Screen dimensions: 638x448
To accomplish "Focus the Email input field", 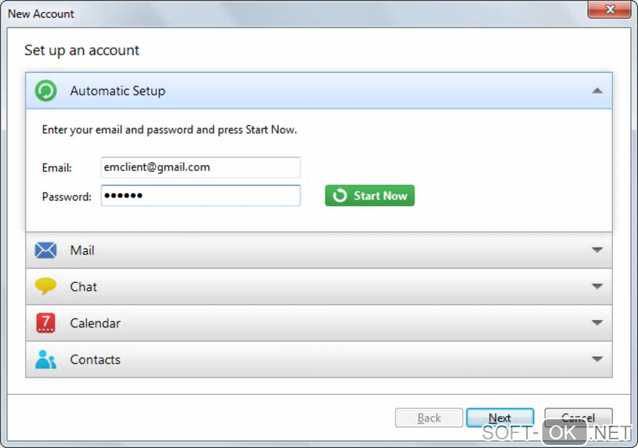I will coord(200,167).
